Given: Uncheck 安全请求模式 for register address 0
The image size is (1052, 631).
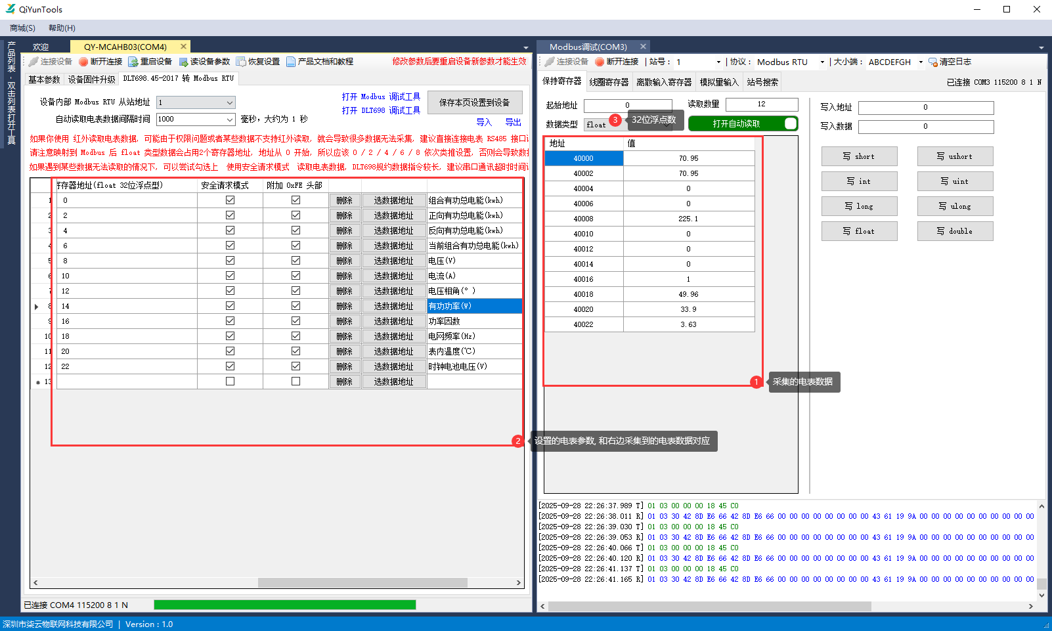Looking at the screenshot, I should 230,200.
